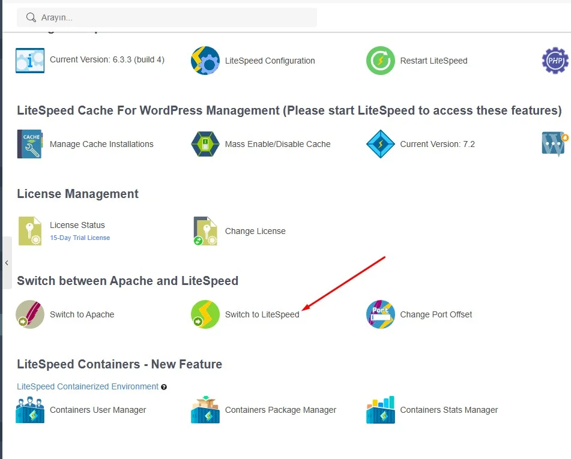This screenshot has width=571, height=459.
Task: Open the Change Port Offset icon
Action: (381, 314)
